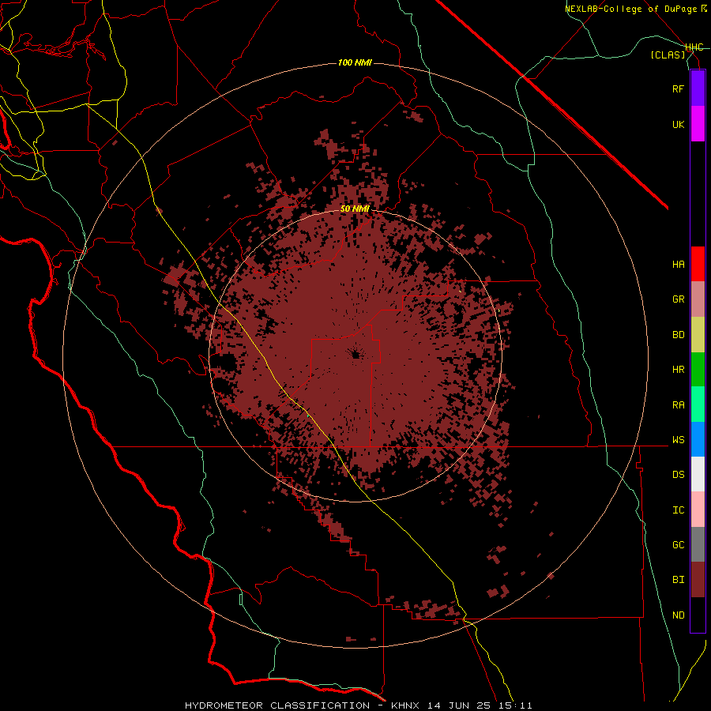
Task: Click the ND legend label
Action: 678,615
